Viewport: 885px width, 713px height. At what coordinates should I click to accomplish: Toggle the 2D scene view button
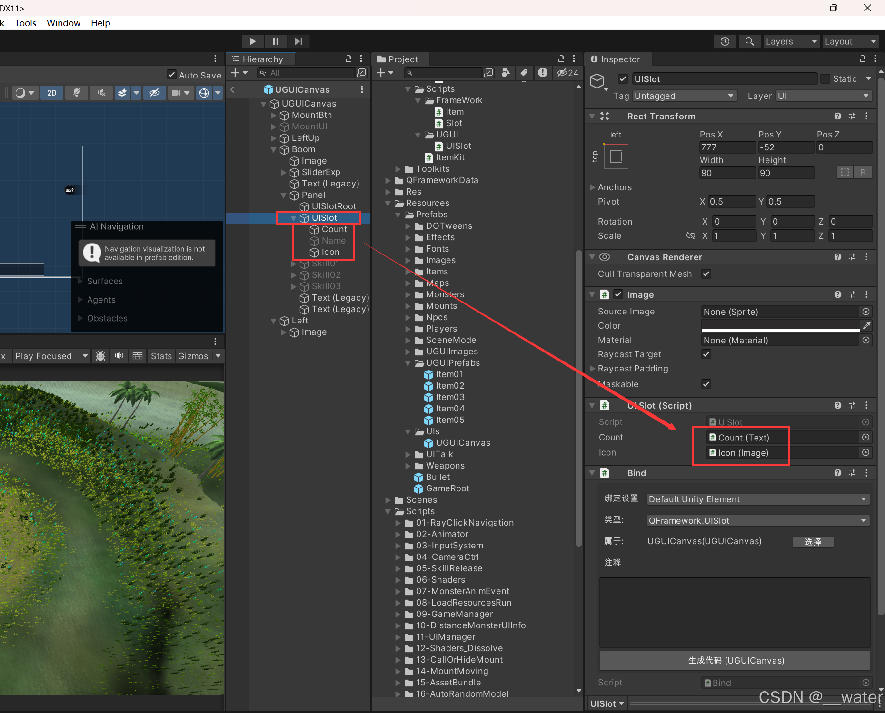point(52,93)
